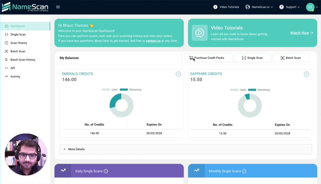Click the Scan History clock icon
The height and width of the screenshot is (184, 321).
pyautogui.click(x=7, y=43)
